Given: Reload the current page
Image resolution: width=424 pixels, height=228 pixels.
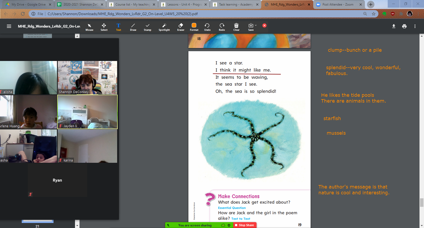Looking at the screenshot, I should point(23,14).
